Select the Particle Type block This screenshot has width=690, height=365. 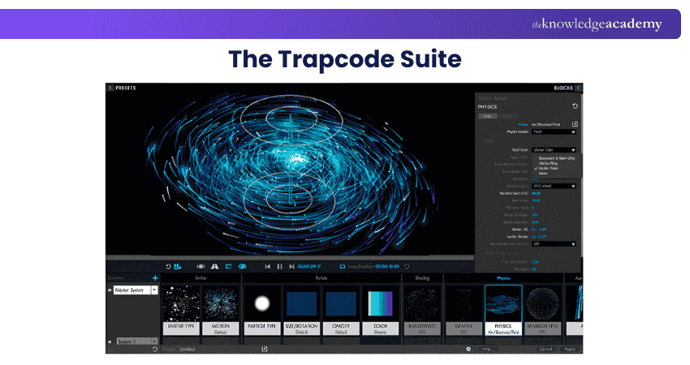click(262, 311)
